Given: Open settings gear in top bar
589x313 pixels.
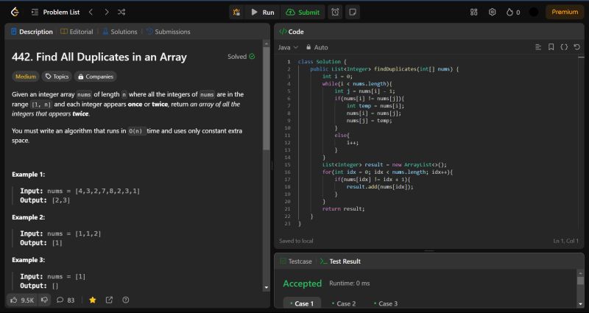Looking at the screenshot, I should coord(492,12).
